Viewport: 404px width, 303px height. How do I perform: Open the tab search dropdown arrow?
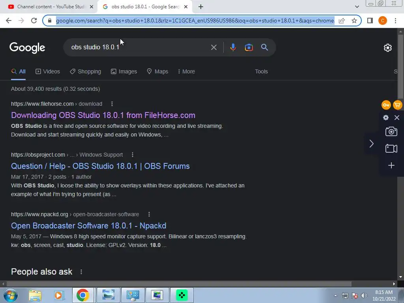[357, 7]
